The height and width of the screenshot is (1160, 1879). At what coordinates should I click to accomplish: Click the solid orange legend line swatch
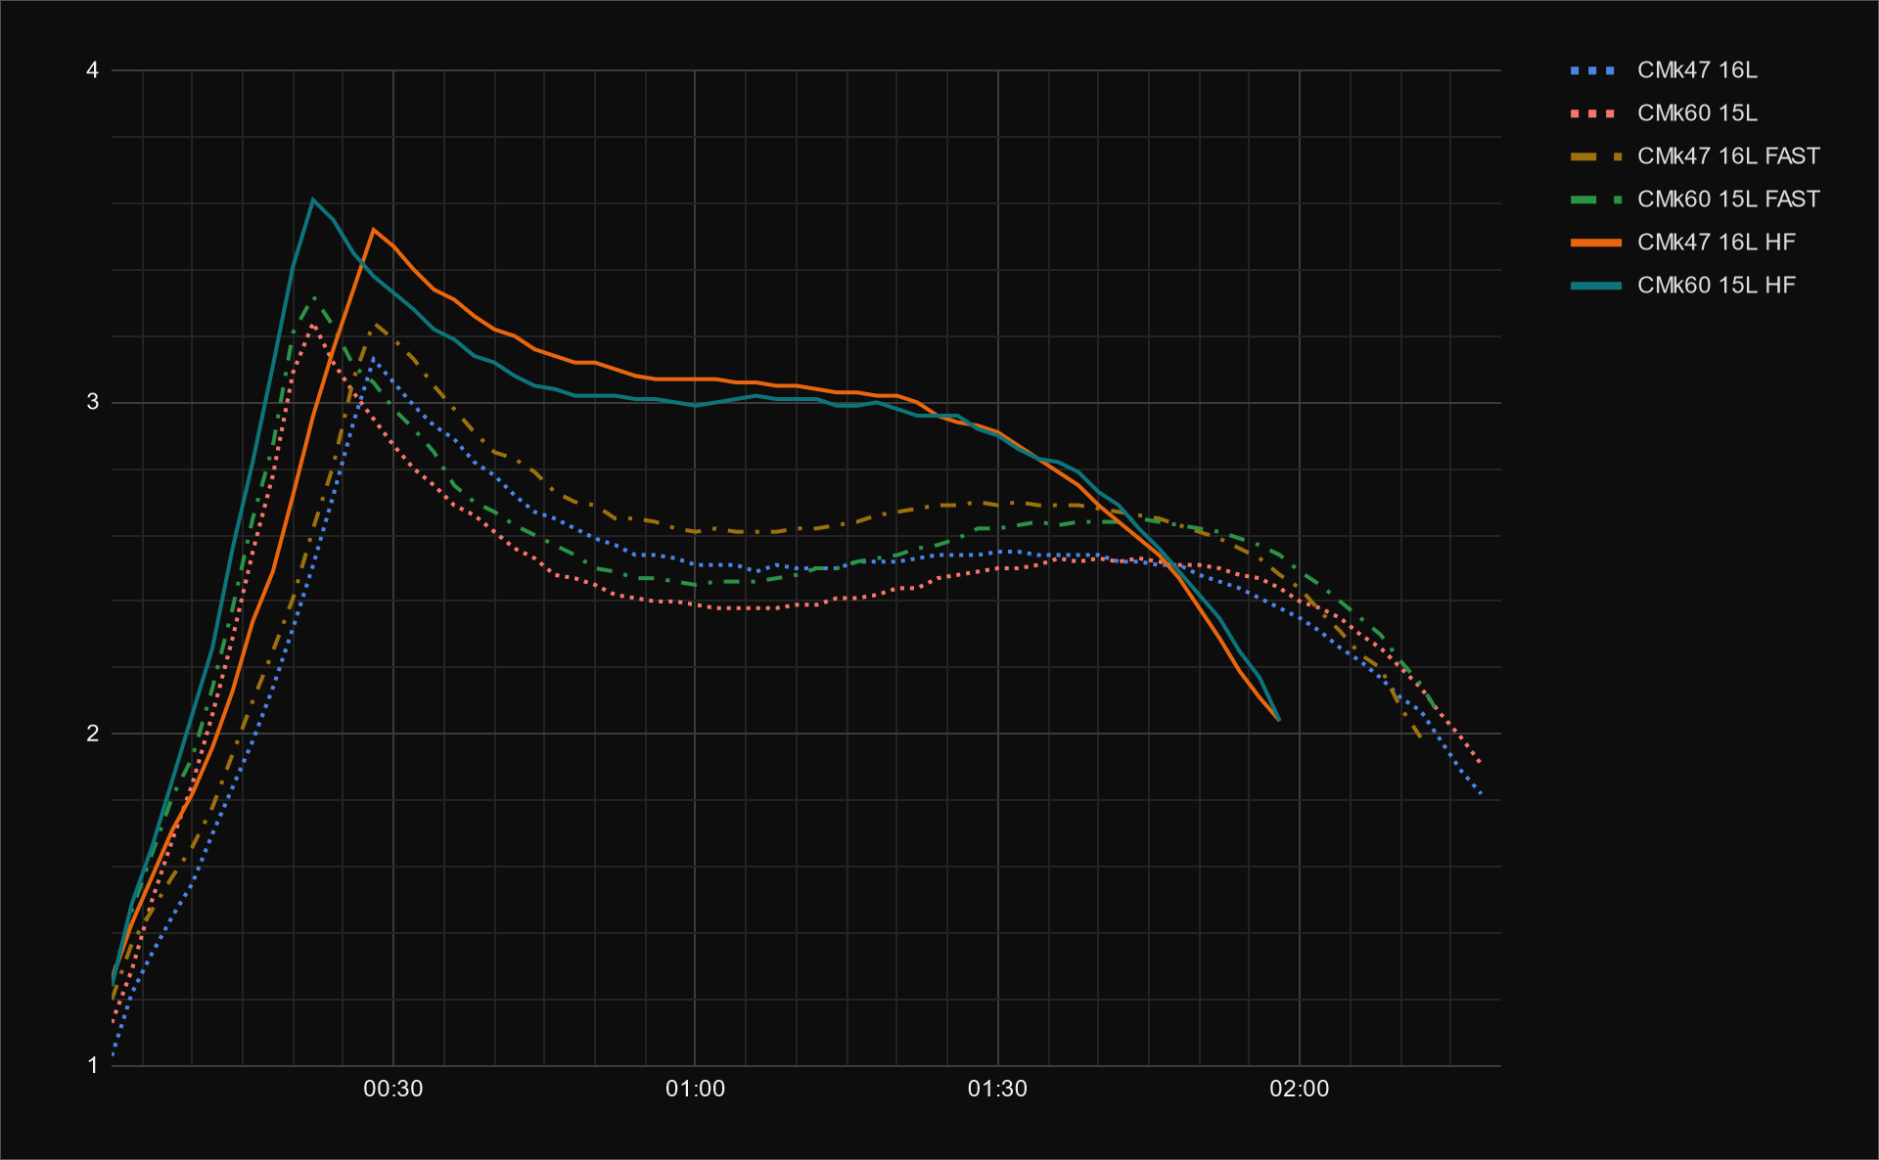click(1595, 243)
